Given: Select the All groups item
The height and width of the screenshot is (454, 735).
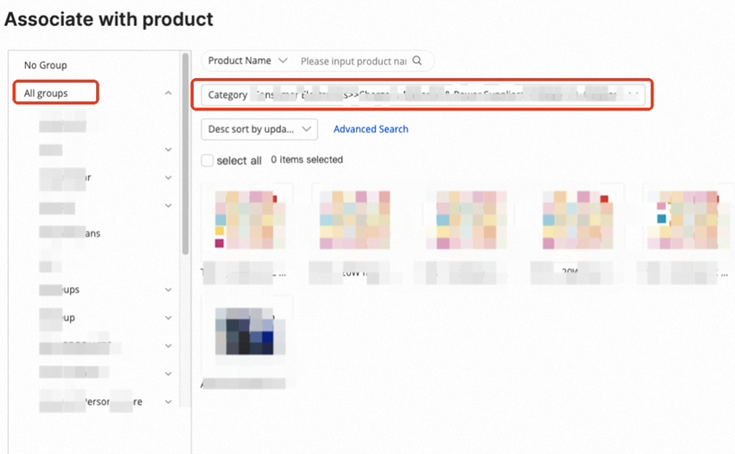Looking at the screenshot, I should (46, 93).
